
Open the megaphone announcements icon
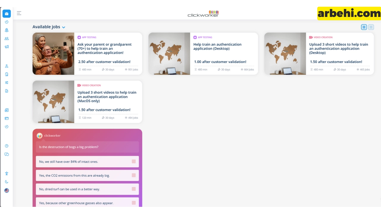pos(7,47)
